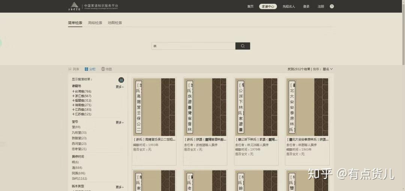Expand the 湖南省(271) filter
This screenshot has width=405, height=191.
point(82,105)
